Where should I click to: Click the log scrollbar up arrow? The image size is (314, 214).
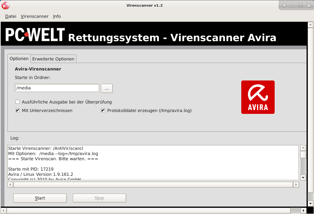click(x=303, y=148)
